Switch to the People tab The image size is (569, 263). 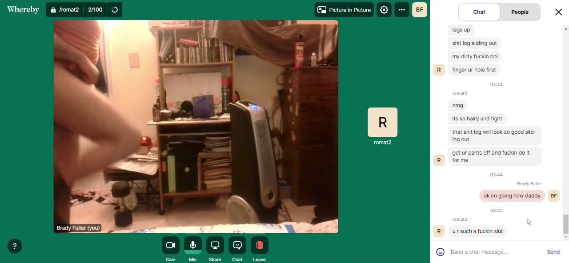pos(520,12)
